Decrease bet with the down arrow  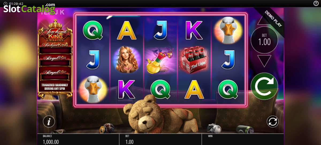264,61
